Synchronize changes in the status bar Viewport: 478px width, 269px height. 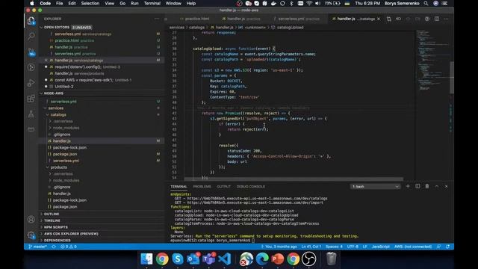(x=54, y=247)
